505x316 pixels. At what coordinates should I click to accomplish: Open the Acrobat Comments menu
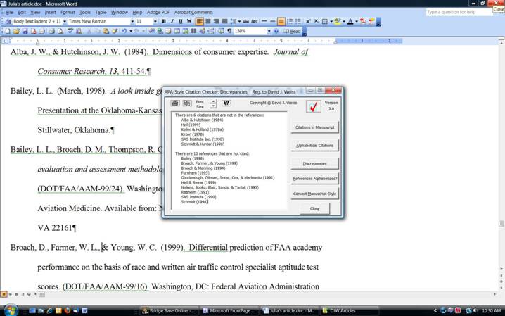coord(193,12)
